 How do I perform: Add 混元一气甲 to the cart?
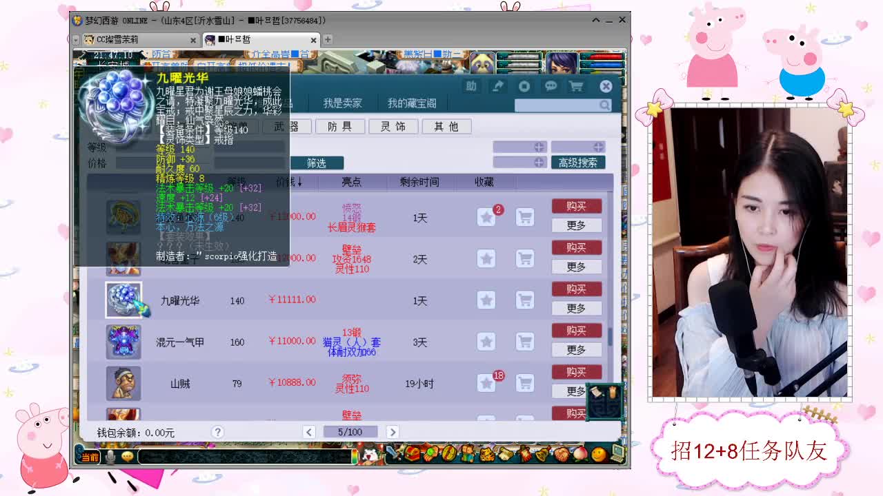(525, 342)
